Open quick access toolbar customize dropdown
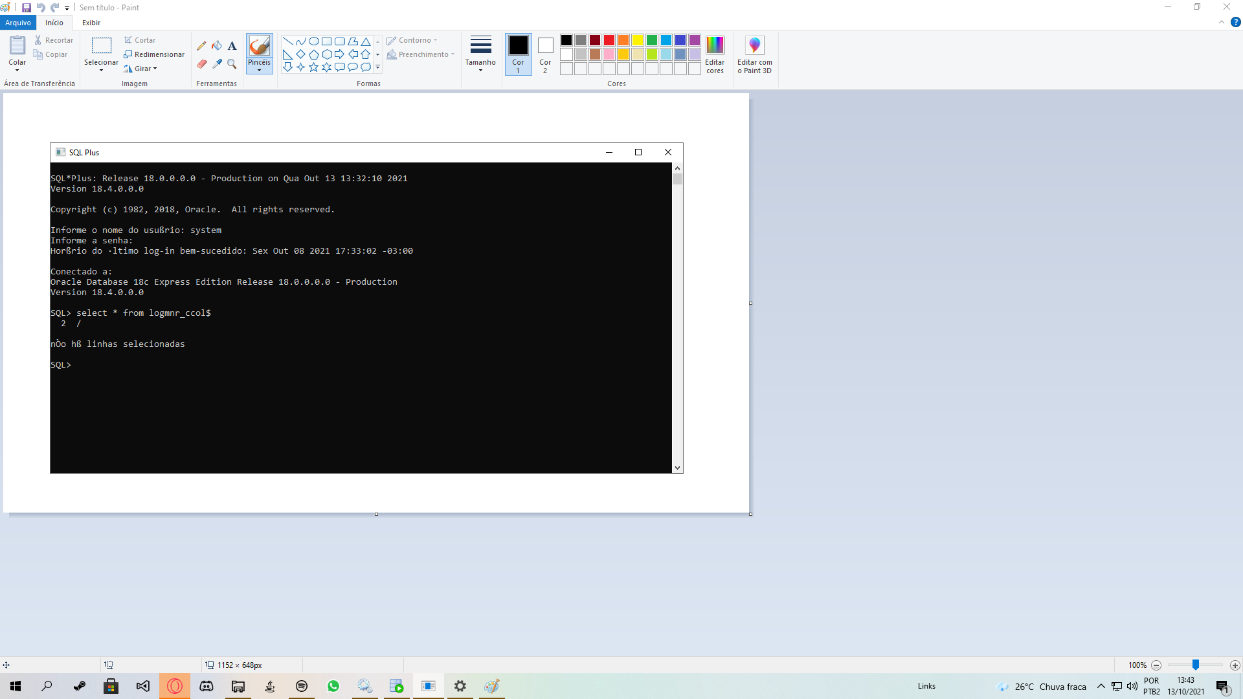1243x699 pixels. [x=67, y=8]
